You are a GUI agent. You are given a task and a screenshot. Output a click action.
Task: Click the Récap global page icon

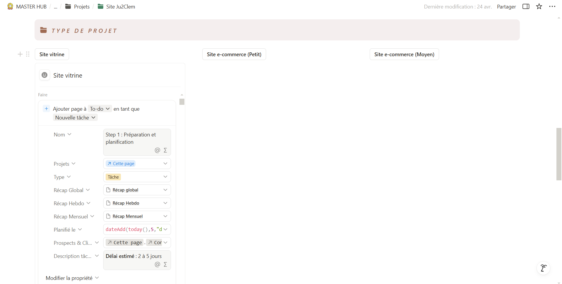[x=108, y=190]
